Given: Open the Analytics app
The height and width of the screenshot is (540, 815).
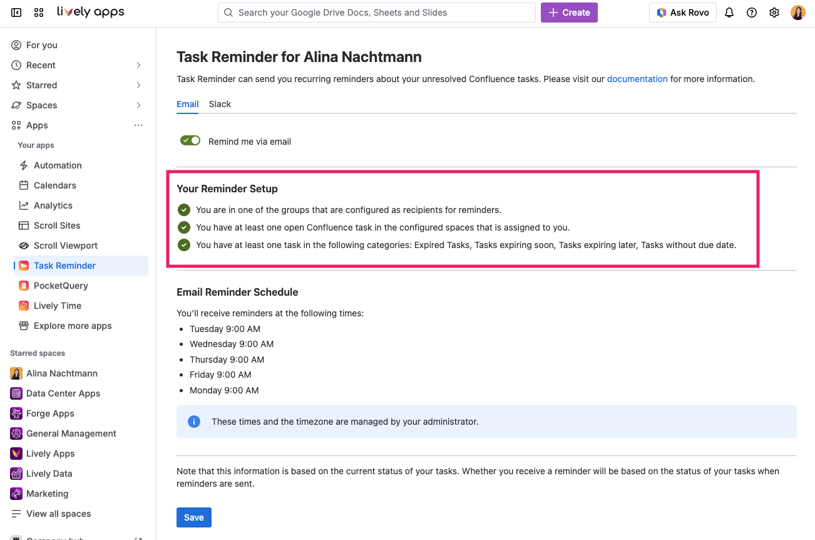Looking at the screenshot, I should [53, 205].
